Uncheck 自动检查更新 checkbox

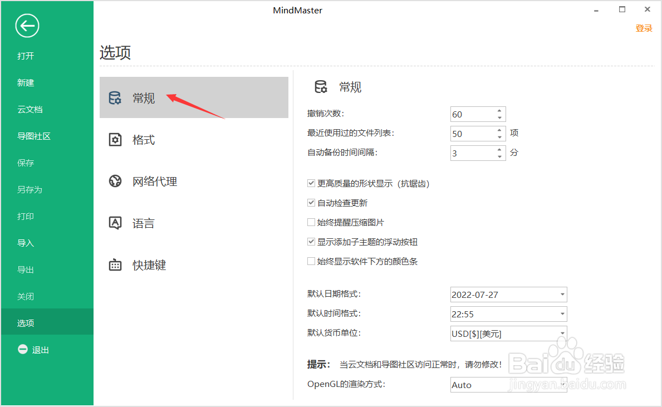pos(311,203)
